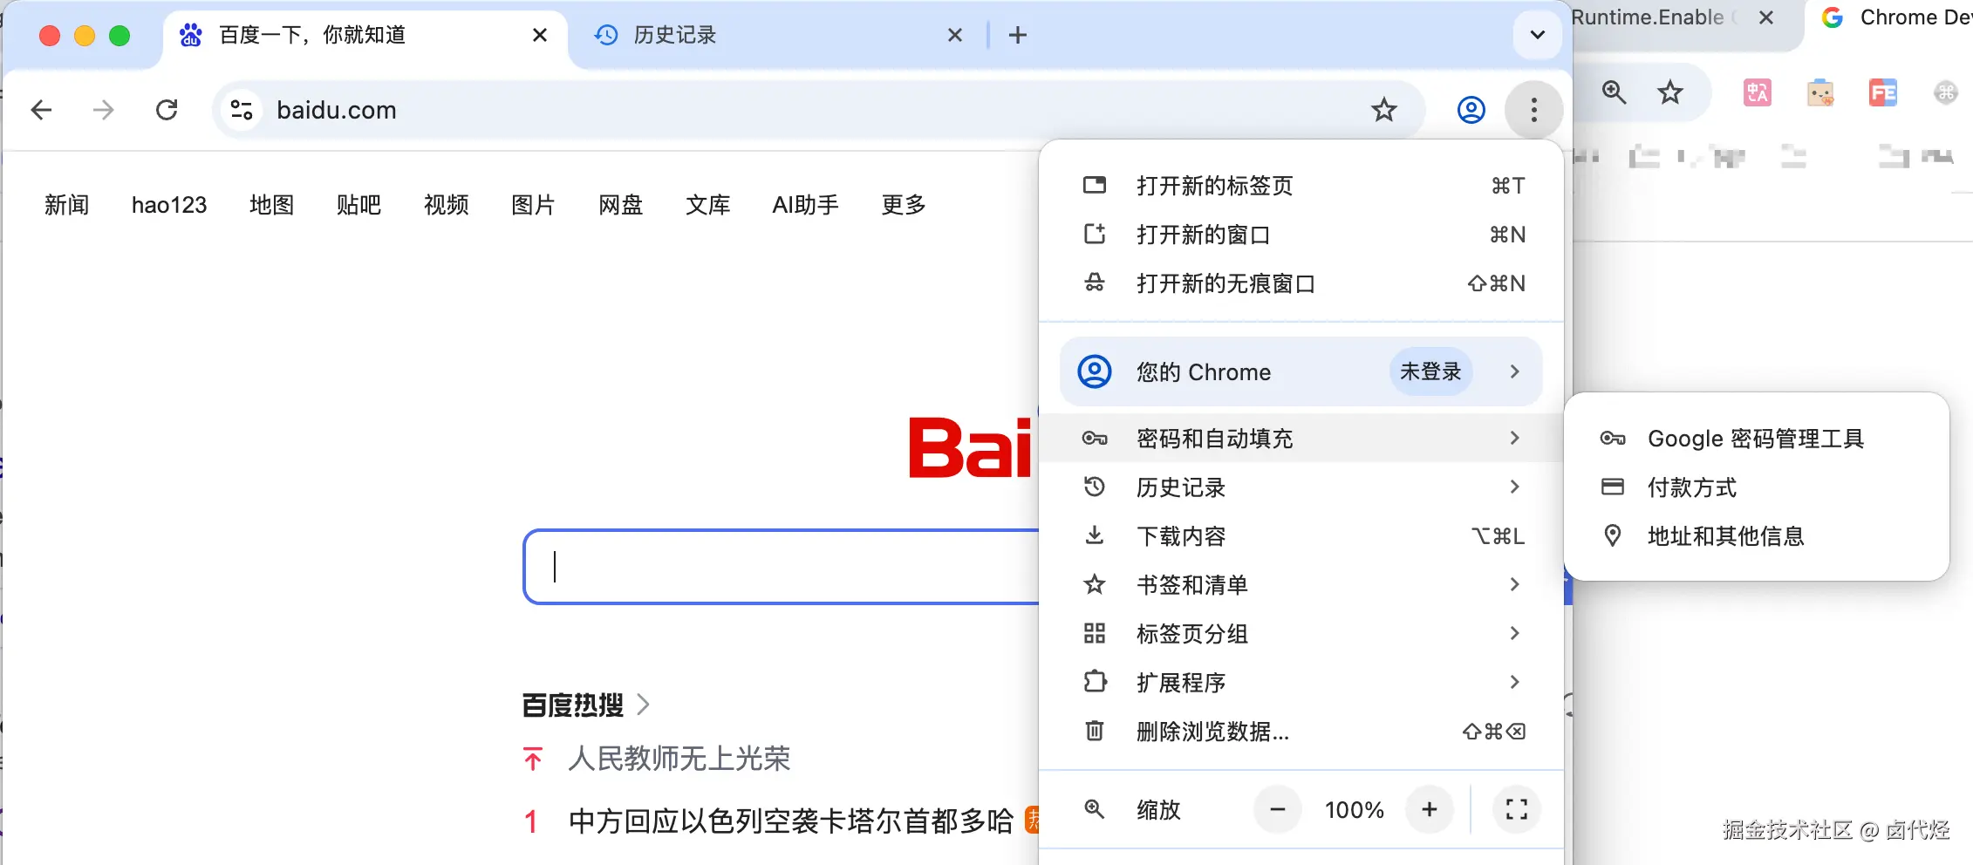
Task: Reload the baidu.com page
Action: click(x=167, y=110)
